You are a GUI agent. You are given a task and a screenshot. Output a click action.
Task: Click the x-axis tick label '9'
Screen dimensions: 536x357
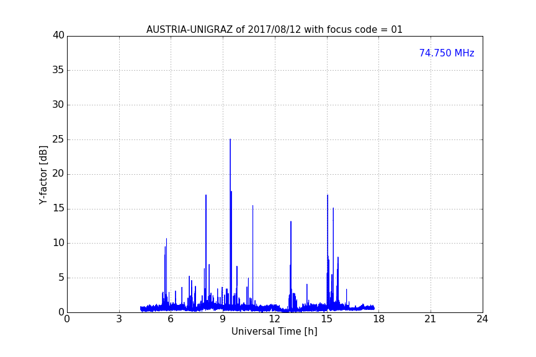pyautogui.click(x=223, y=319)
